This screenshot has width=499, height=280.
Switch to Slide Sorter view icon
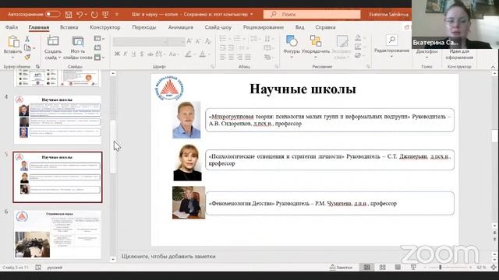(x=383, y=268)
